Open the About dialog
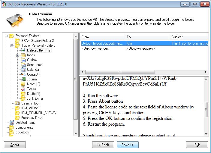This screenshot has height=153, width=211. 15,145
